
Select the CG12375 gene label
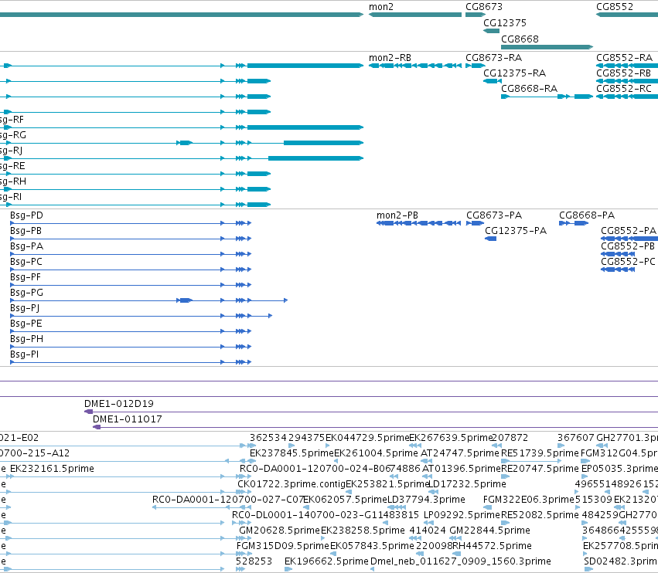[x=505, y=22]
